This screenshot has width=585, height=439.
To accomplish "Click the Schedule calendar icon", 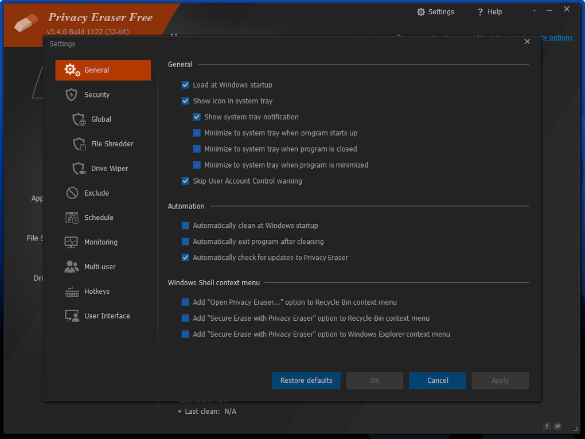I will tap(72, 217).
